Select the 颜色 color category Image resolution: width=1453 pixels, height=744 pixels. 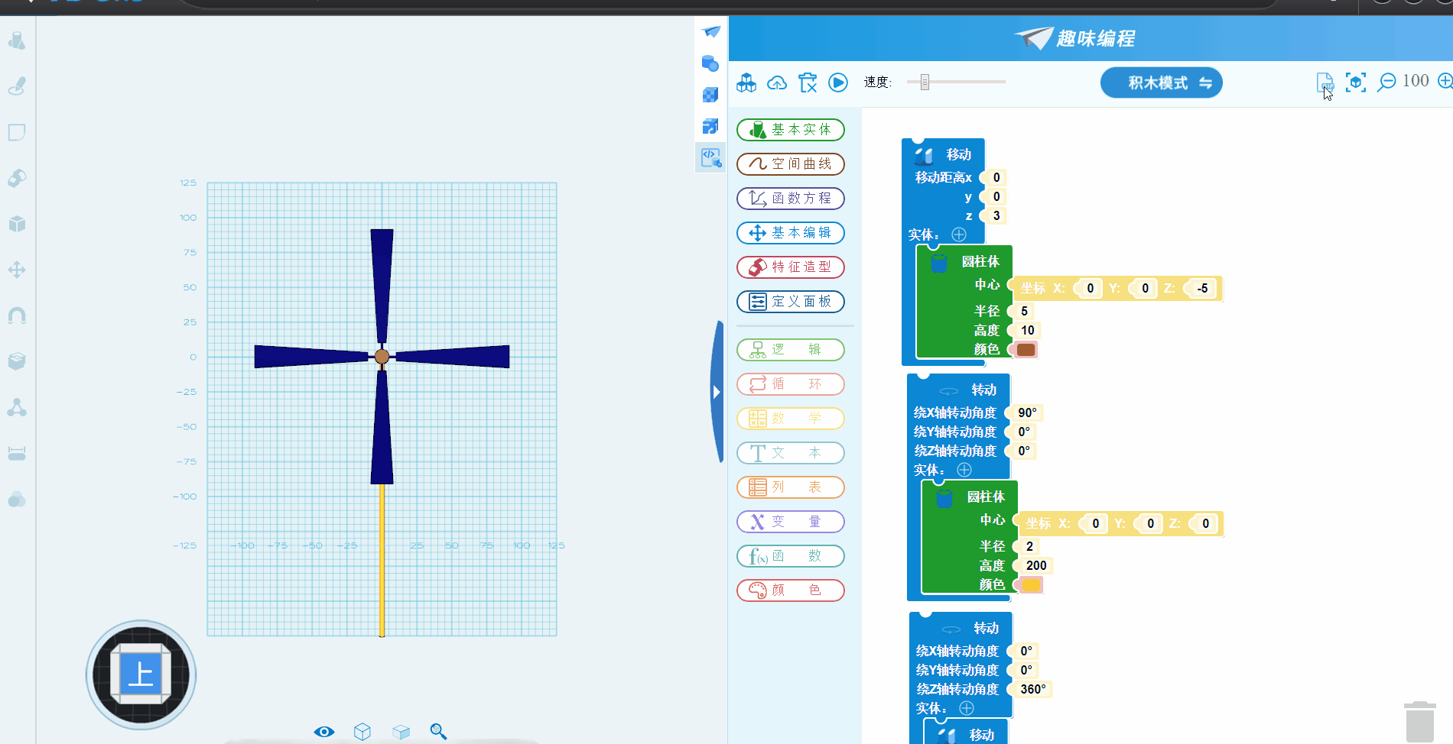pyautogui.click(x=791, y=590)
